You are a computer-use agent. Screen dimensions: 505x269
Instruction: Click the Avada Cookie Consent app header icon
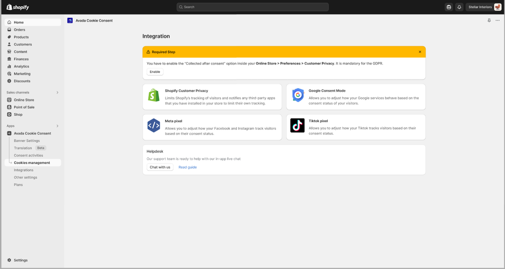click(70, 21)
